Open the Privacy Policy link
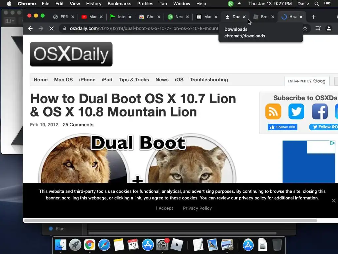 click(x=197, y=208)
